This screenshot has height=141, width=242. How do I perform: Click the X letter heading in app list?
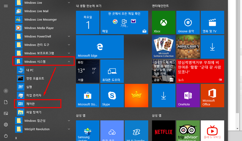(x=16, y=138)
